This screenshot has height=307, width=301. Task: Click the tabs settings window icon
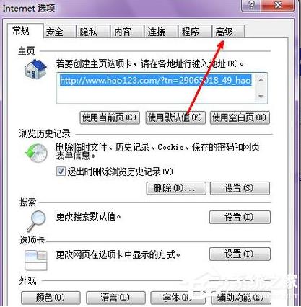[x=36, y=260]
